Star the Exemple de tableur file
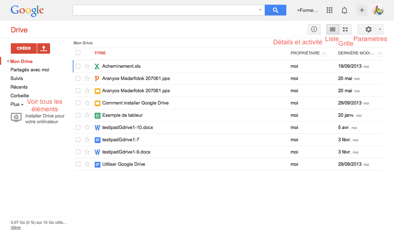The width and height of the screenshot is (394, 231). 87,115
